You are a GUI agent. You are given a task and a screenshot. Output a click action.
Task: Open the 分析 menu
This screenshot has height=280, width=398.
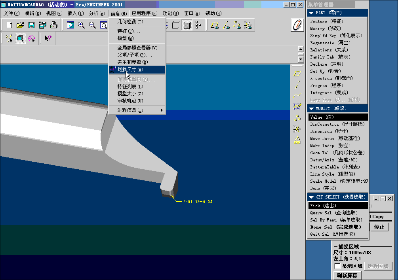[97, 13]
